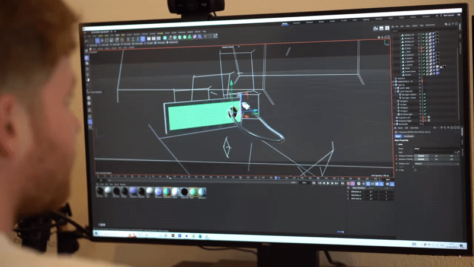Click the Windows Start button on taskbar
474x267 pixels.
[x=97, y=233]
